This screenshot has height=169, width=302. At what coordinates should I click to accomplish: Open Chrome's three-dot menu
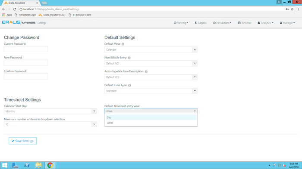[x=299, y=9]
